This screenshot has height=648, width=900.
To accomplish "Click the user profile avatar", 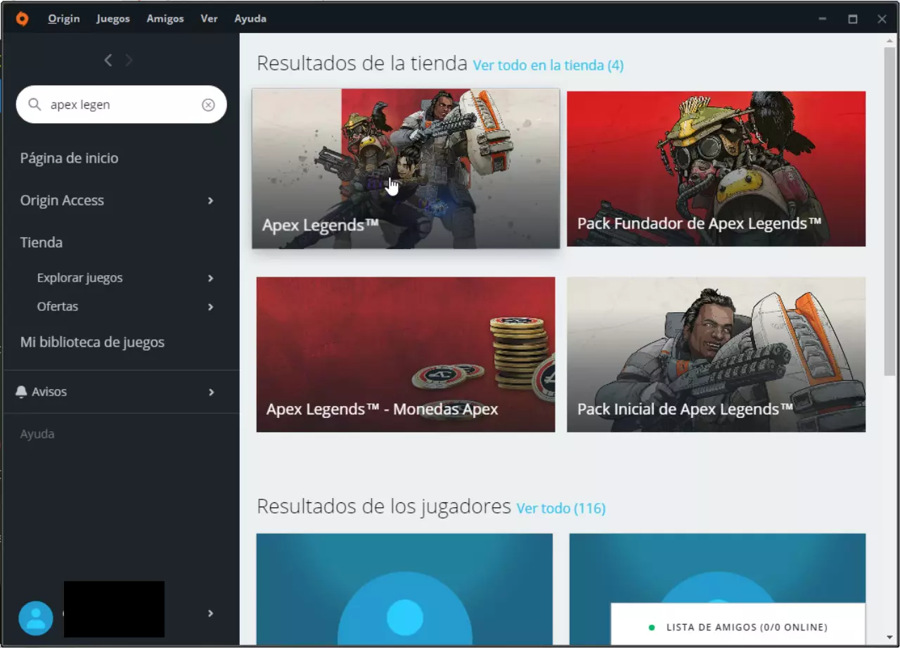I will pyautogui.click(x=36, y=618).
